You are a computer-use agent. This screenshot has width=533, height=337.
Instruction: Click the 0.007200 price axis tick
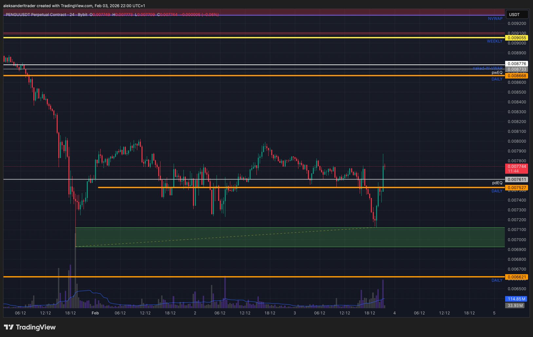coord(517,220)
